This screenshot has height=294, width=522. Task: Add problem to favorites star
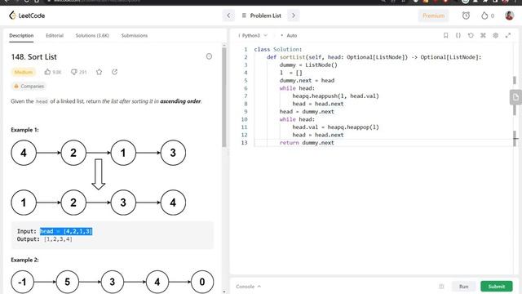[x=100, y=72]
